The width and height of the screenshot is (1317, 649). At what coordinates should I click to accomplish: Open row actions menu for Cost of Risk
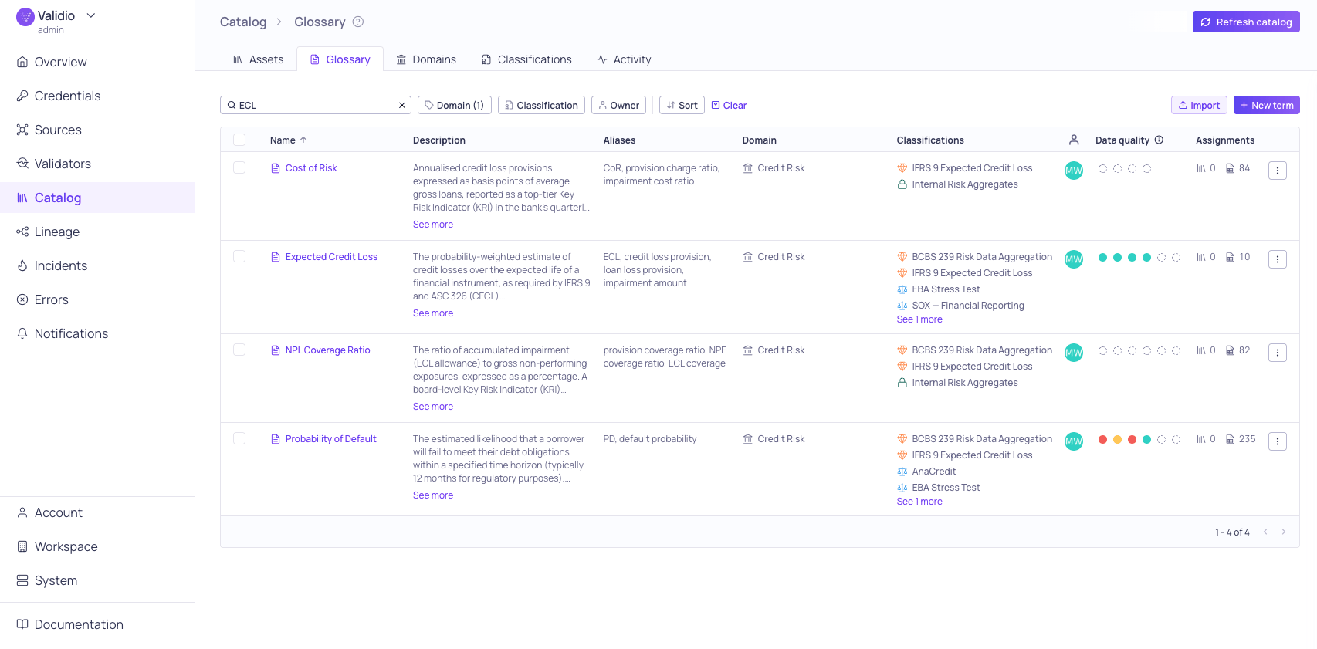pos(1278,171)
